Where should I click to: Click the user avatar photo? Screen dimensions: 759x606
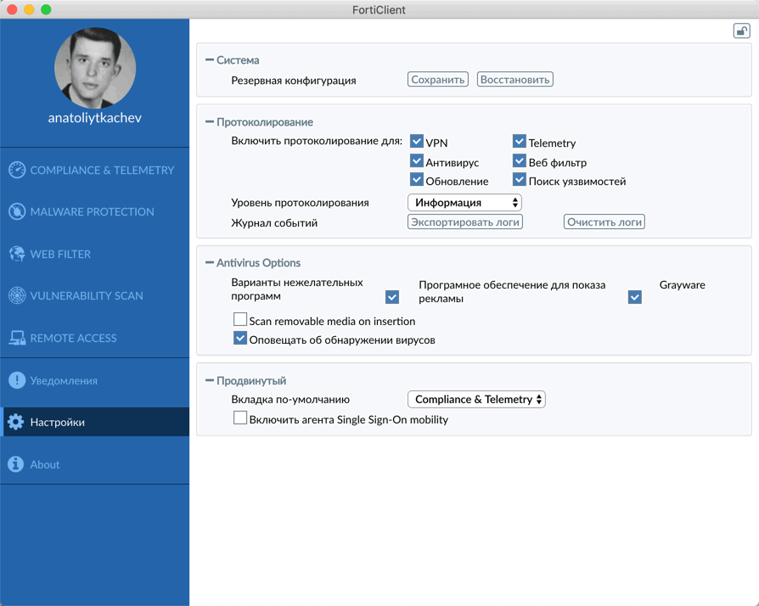click(x=95, y=67)
